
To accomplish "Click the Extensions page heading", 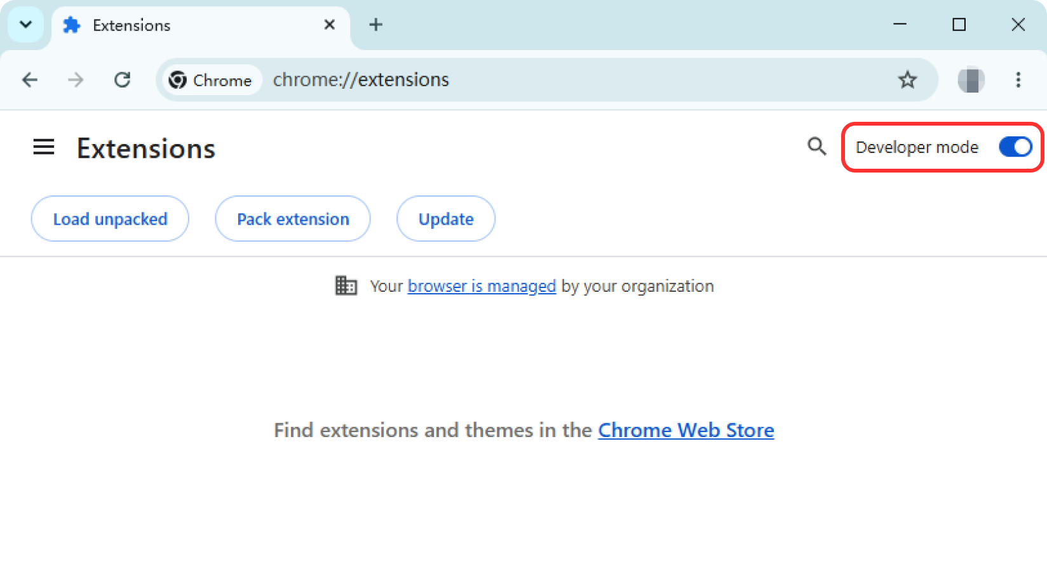I will 146,148.
